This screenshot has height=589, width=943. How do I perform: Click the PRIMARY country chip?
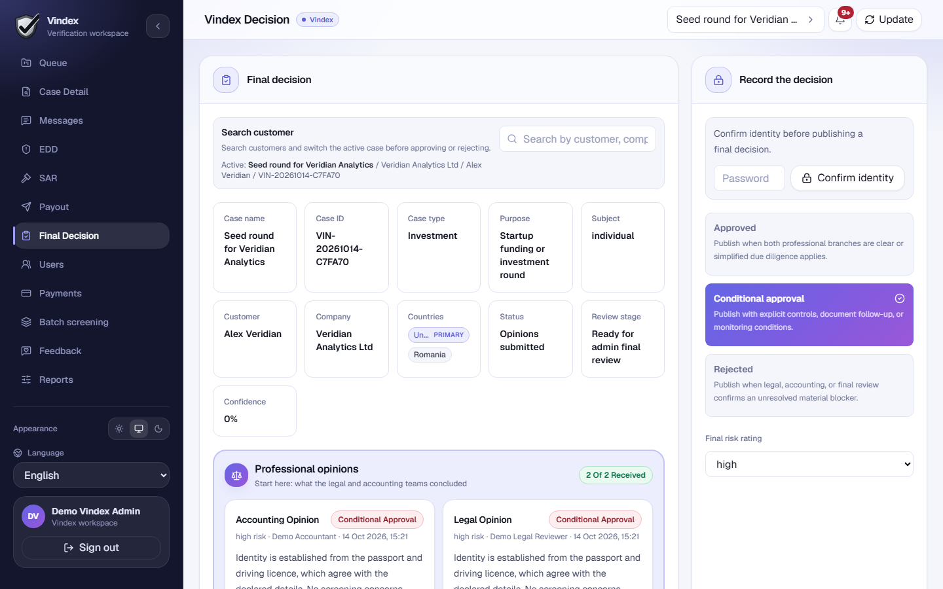(x=439, y=335)
